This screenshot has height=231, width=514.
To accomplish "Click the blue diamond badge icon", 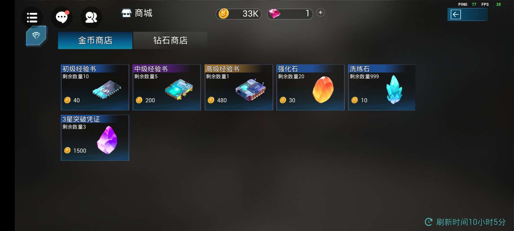I will [x=36, y=36].
